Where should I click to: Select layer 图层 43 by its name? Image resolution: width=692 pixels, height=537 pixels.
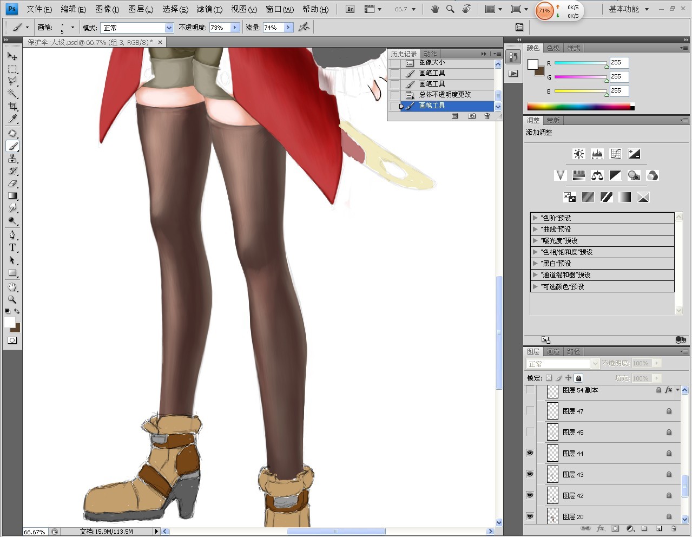click(573, 474)
